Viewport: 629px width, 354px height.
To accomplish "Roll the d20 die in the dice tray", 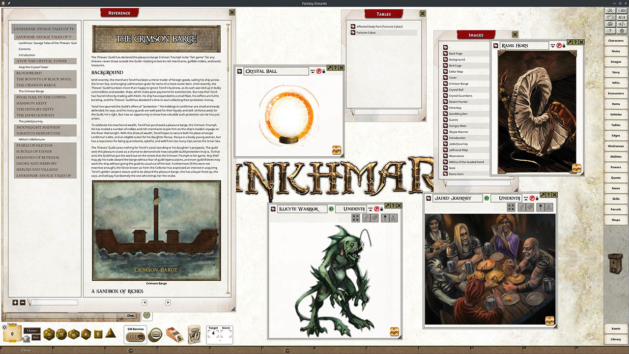I will tap(48, 333).
